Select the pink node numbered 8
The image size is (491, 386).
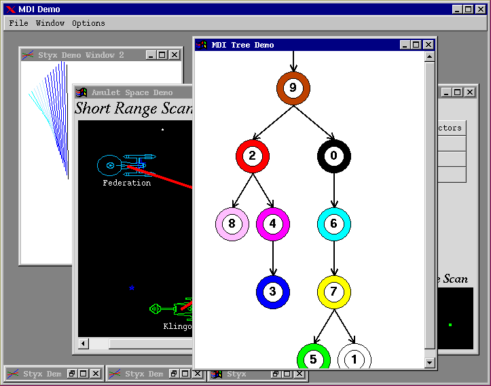(x=232, y=224)
